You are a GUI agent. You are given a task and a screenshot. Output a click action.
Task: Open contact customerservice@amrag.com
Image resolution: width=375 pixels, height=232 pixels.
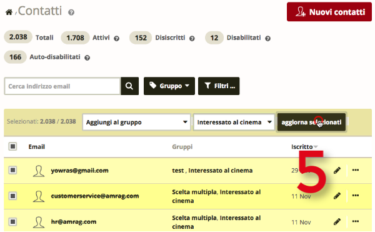[x=95, y=196]
